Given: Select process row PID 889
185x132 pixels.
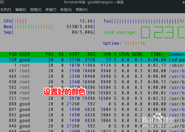Looking at the screenshot, I should (92, 120).
